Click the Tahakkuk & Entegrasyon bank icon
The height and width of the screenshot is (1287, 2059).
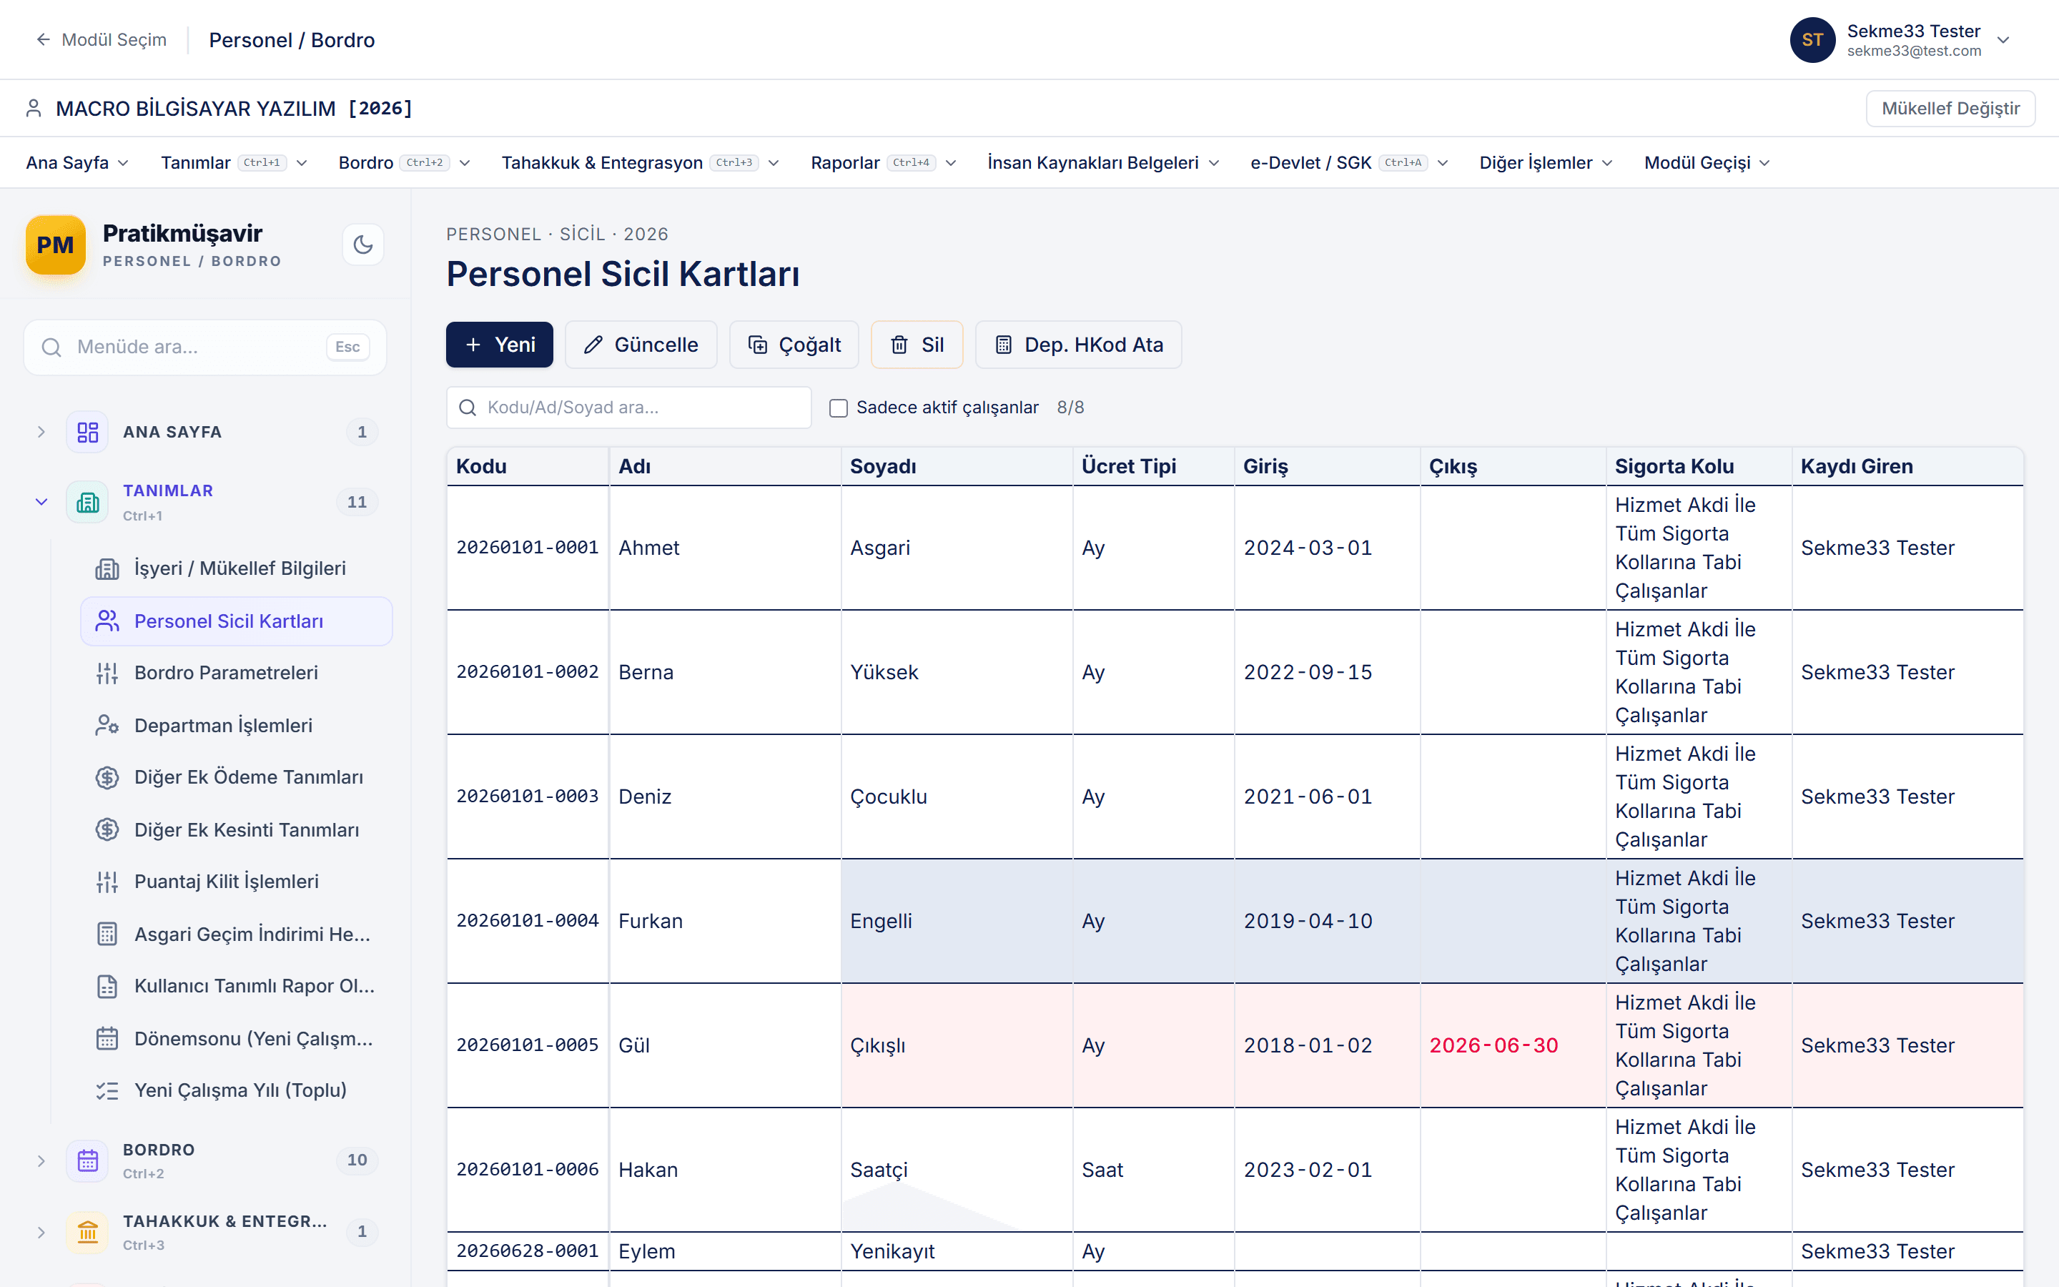click(x=88, y=1232)
